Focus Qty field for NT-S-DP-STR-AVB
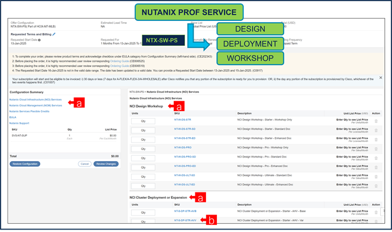The height and width of the screenshot is (232, 392). click(143, 213)
